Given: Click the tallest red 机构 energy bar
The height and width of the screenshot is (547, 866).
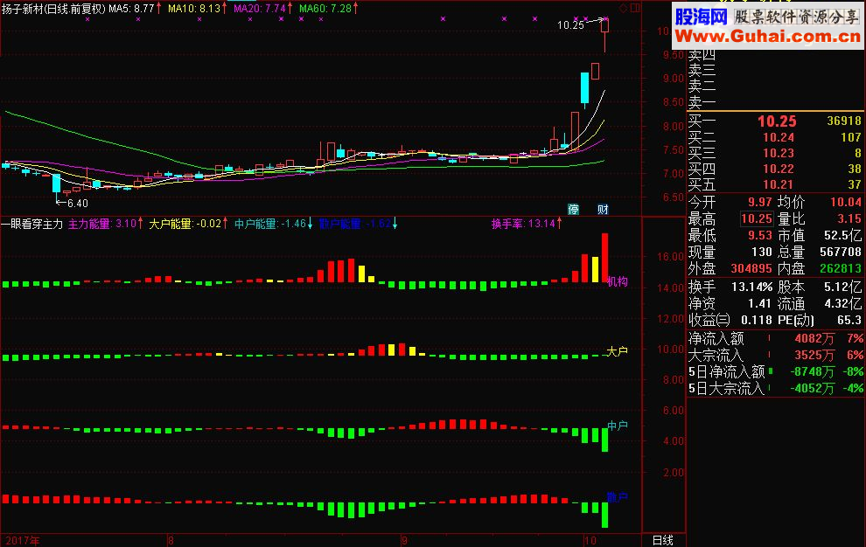Looking at the screenshot, I should coord(604,258).
